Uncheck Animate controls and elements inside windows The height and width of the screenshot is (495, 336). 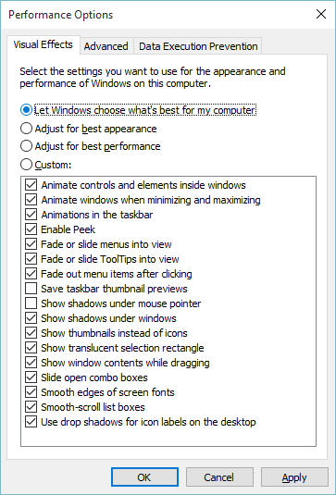pos(31,185)
